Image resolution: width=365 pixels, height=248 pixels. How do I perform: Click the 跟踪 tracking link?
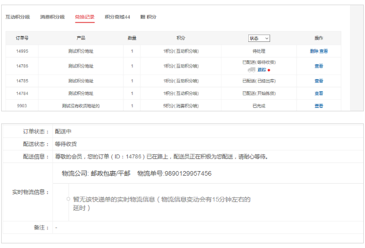(261, 69)
